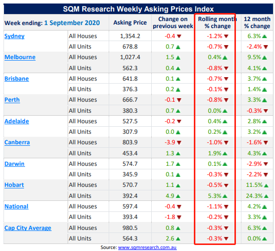This screenshot has height=251, width=275.
Task: Open the Canberra link
Action: (17, 142)
